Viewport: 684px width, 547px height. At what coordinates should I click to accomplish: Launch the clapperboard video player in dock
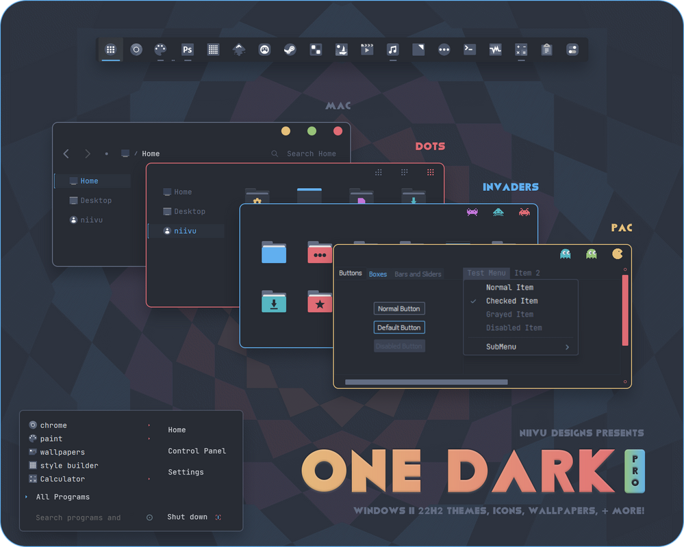point(367,49)
